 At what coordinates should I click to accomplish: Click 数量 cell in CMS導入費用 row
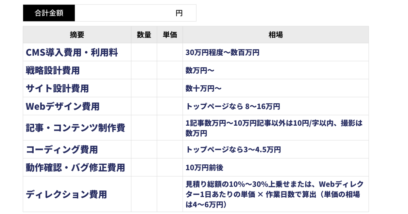144,52
